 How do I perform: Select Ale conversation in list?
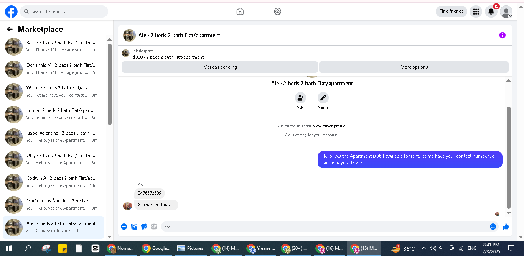(x=53, y=227)
